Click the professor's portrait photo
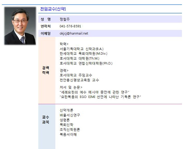The image size is (185, 149). tap(20, 26)
